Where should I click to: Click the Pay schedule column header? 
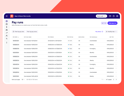tap(93, 37)
